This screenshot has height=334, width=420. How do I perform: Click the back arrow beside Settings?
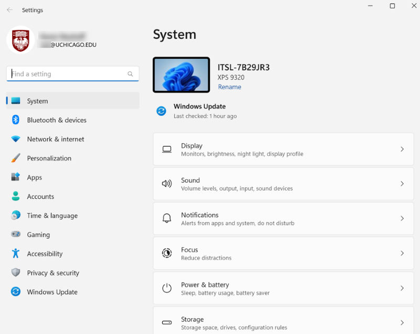[8, 9]
